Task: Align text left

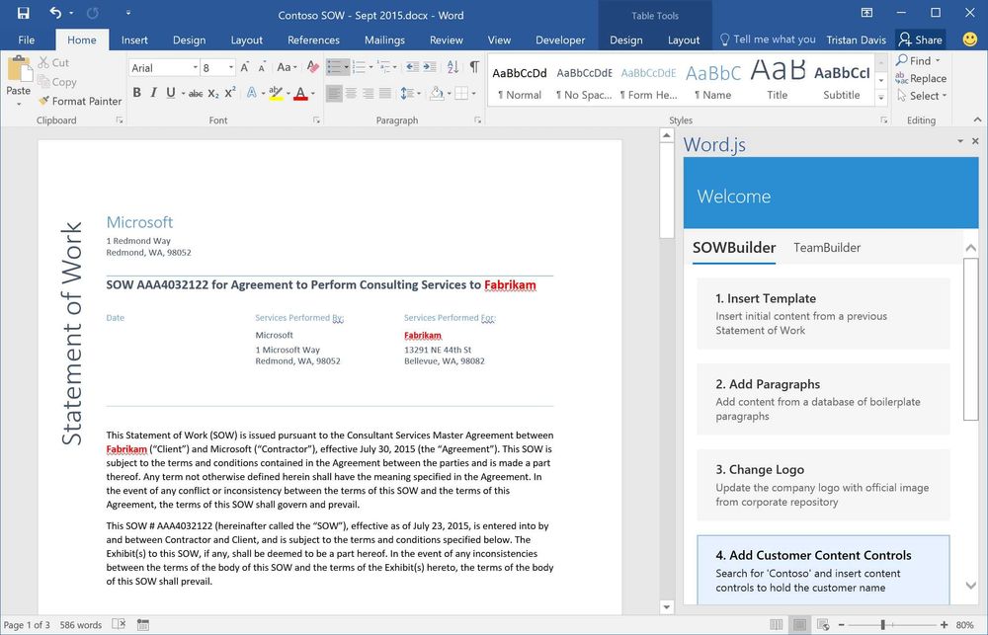Action: click(334, 93)
